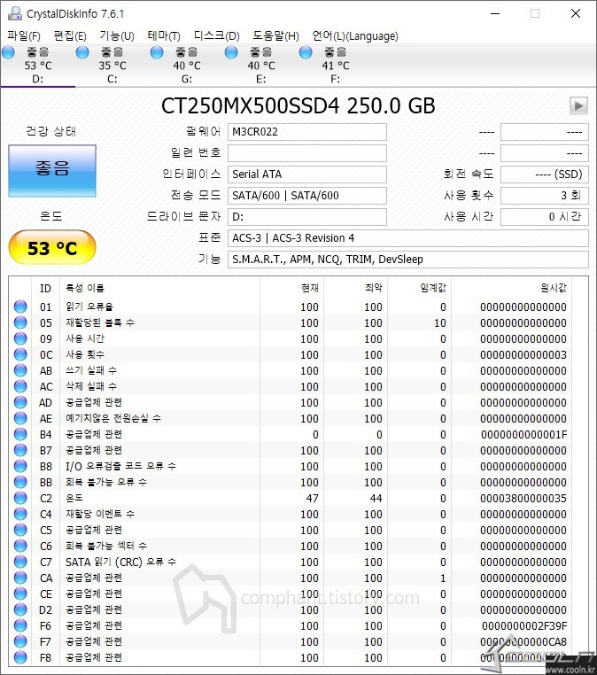The height and width of the screenshot is (675, 597).
Task: Click the features field with S.M.A.R.T., APM
Action: tap(408, 260)
